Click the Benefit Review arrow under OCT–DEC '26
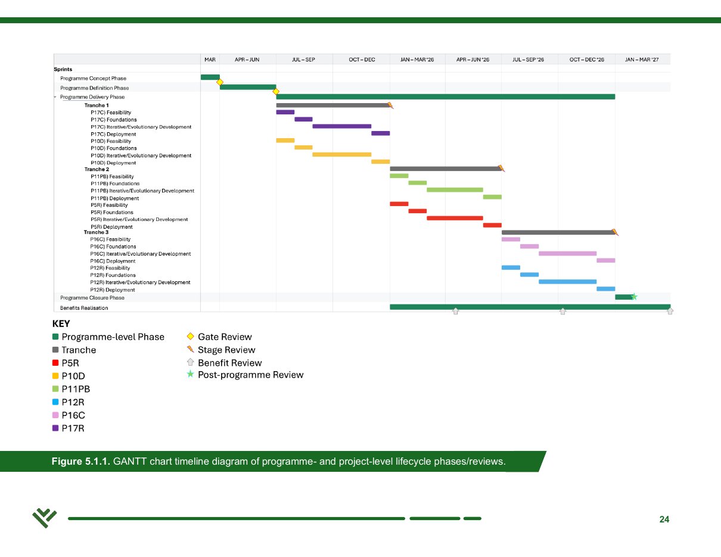Image resolution: width=721 pixels, height=557 pixels. [562, 311]
